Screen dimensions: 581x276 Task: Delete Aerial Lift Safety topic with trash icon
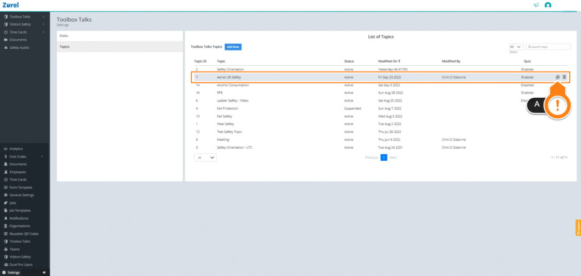click(x=565, y=77)
